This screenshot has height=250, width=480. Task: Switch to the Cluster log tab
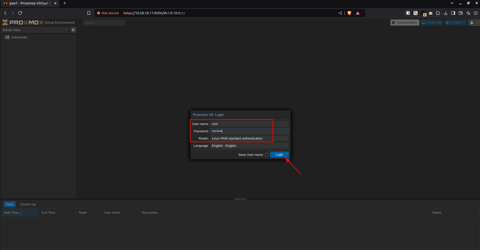coord(28,204)
